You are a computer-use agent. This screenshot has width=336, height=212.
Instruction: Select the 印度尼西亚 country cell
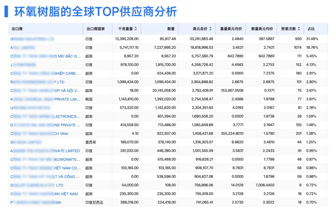click(x=94, y=202)
